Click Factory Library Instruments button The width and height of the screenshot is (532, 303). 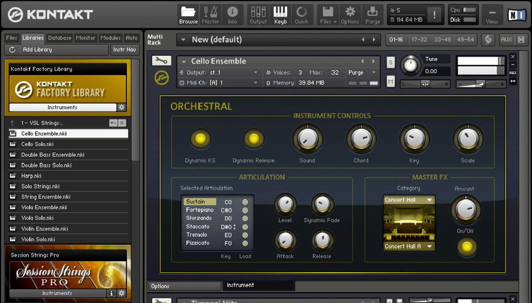click(x=62, y=107)
